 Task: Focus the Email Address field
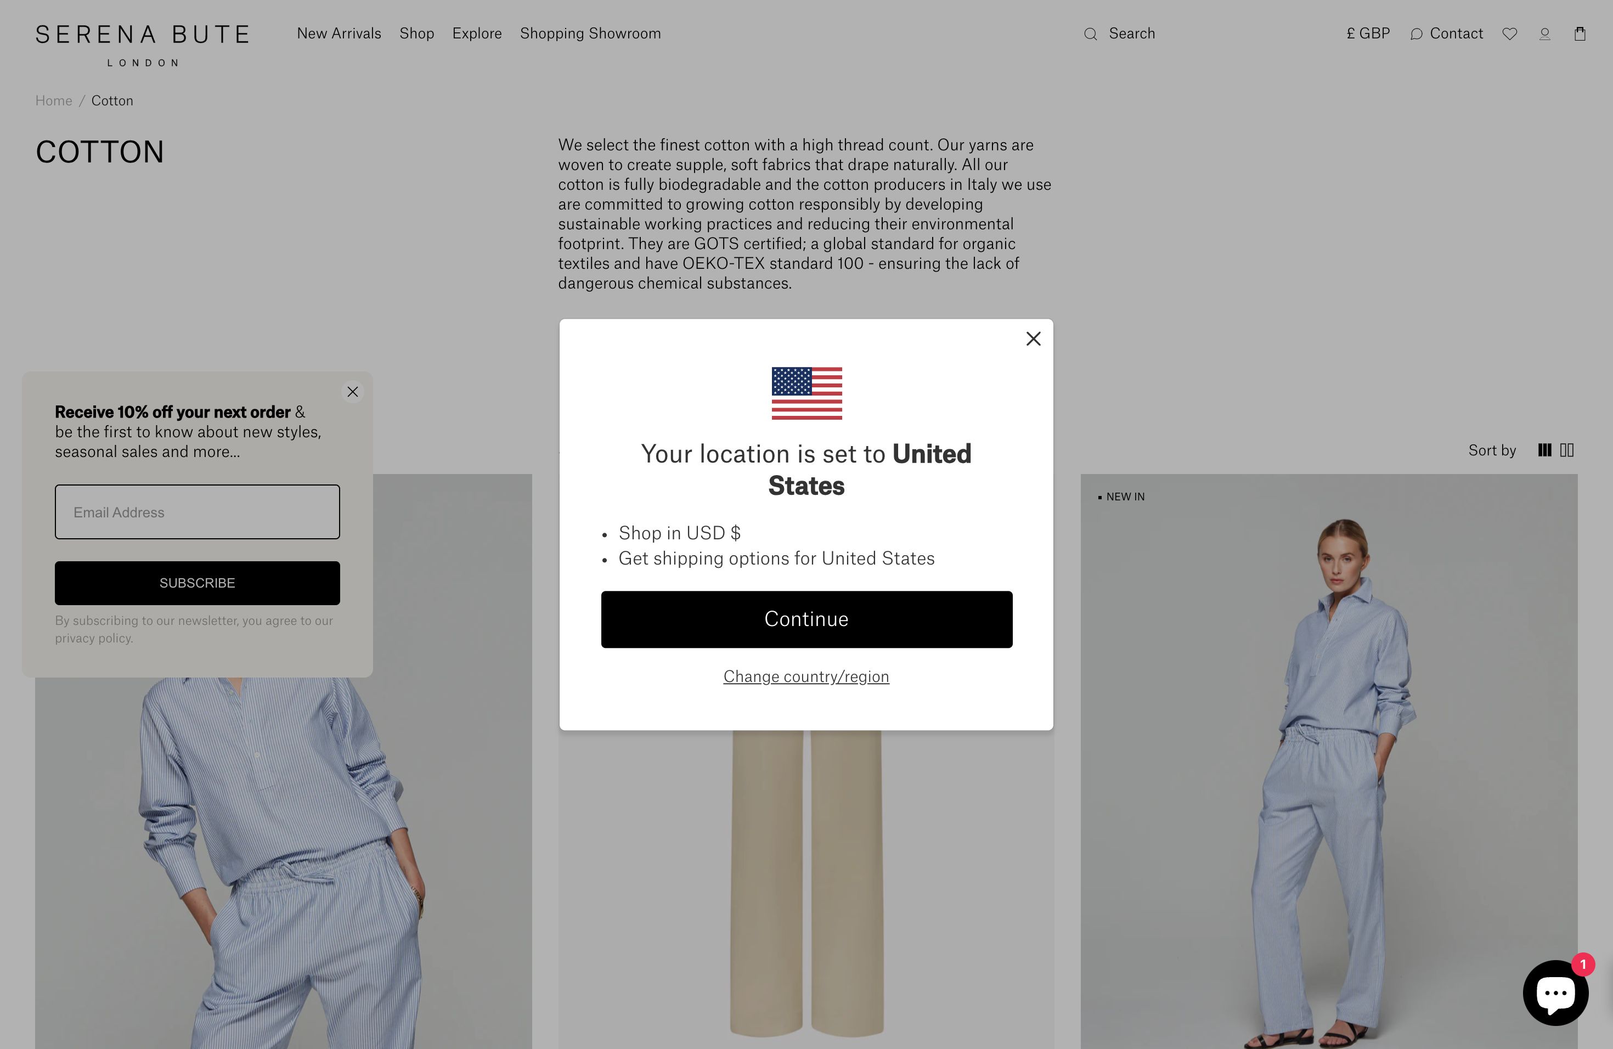point(197,512)
